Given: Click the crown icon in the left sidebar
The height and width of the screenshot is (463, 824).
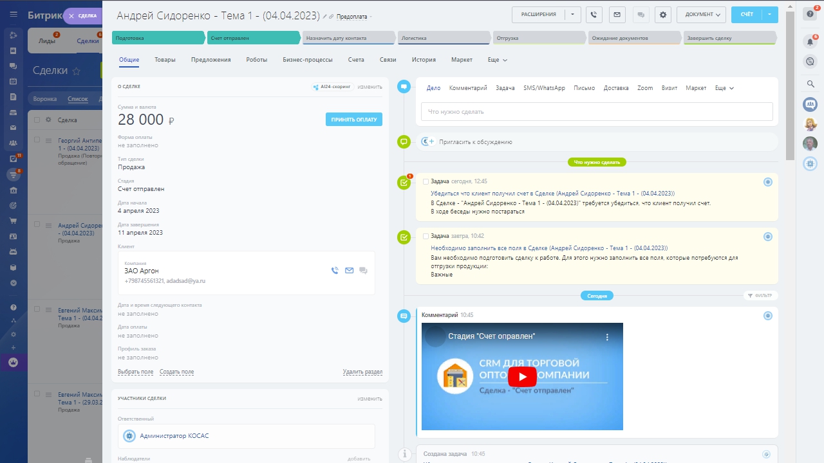Looking at the screenshot, I should point(14,363).
